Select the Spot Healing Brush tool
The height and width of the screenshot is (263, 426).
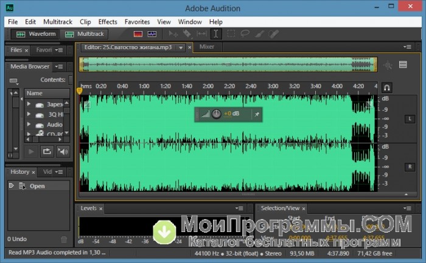[274, 34]
